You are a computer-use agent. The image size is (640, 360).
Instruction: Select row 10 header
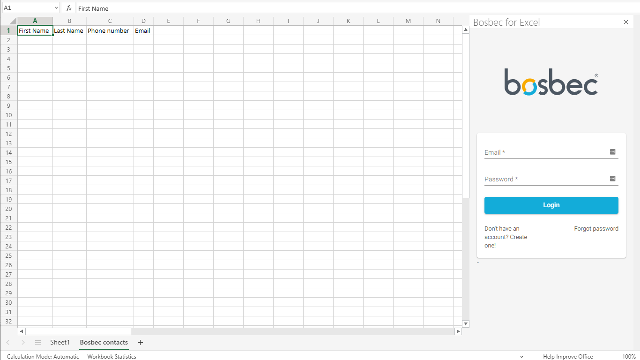coord(8,115)
